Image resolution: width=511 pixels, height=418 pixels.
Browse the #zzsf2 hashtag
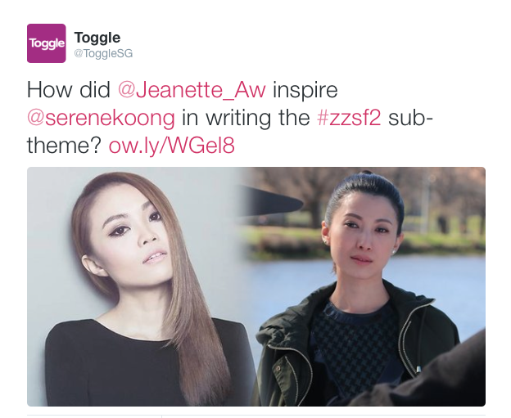349,118
